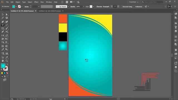Viewport: 178px width, 100px height.
Task: Select the Direct Selection tool
Action: click(7, 14)
